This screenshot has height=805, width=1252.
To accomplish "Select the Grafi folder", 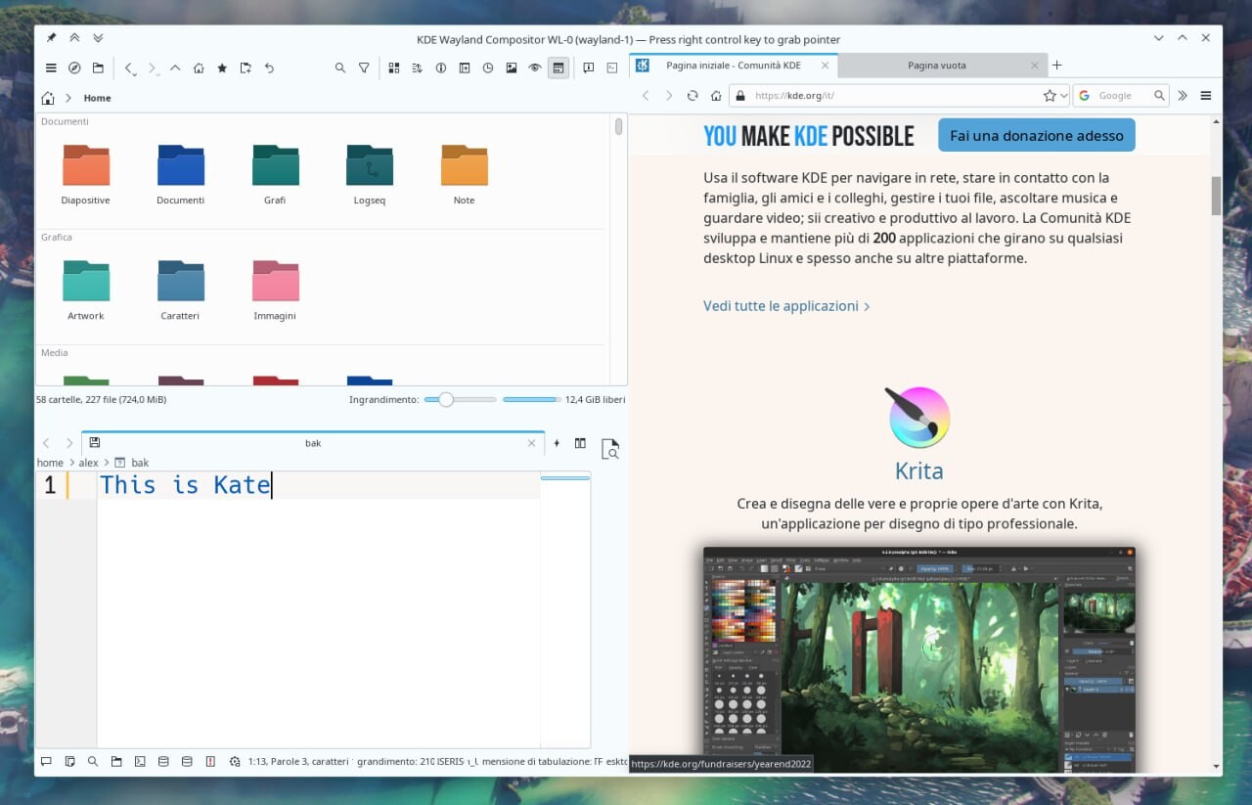I will (x=275, y=175).
